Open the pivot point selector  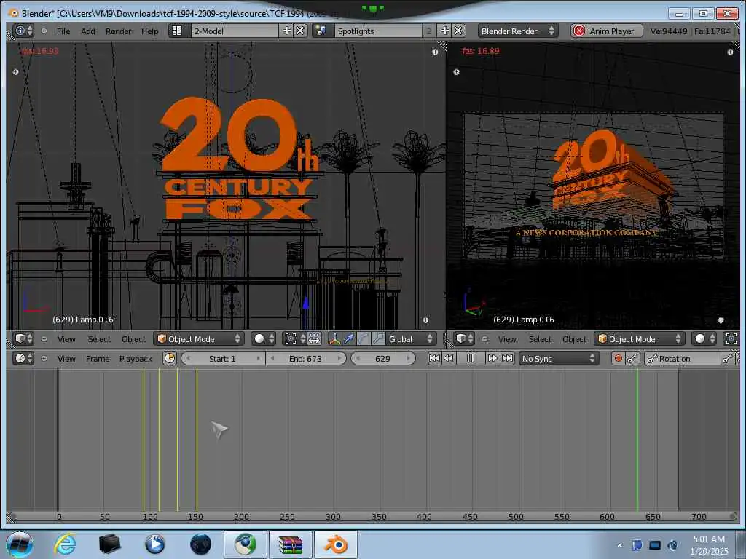[295, 339]
